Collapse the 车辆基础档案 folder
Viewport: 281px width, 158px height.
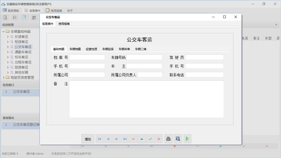pos(4,31)
